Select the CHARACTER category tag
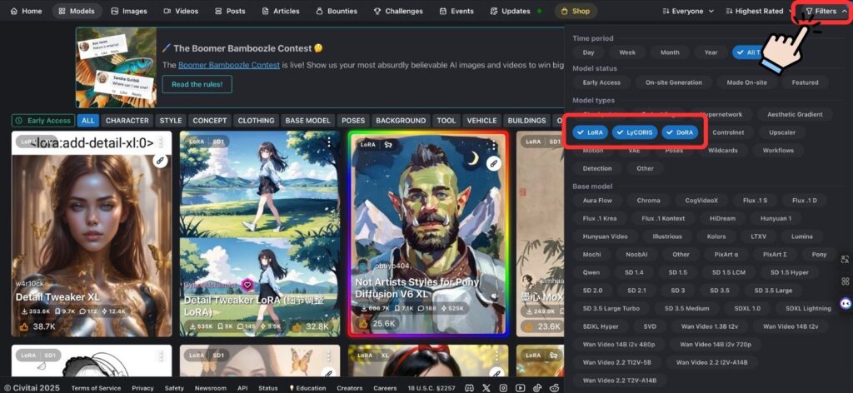 pos(127,121)
